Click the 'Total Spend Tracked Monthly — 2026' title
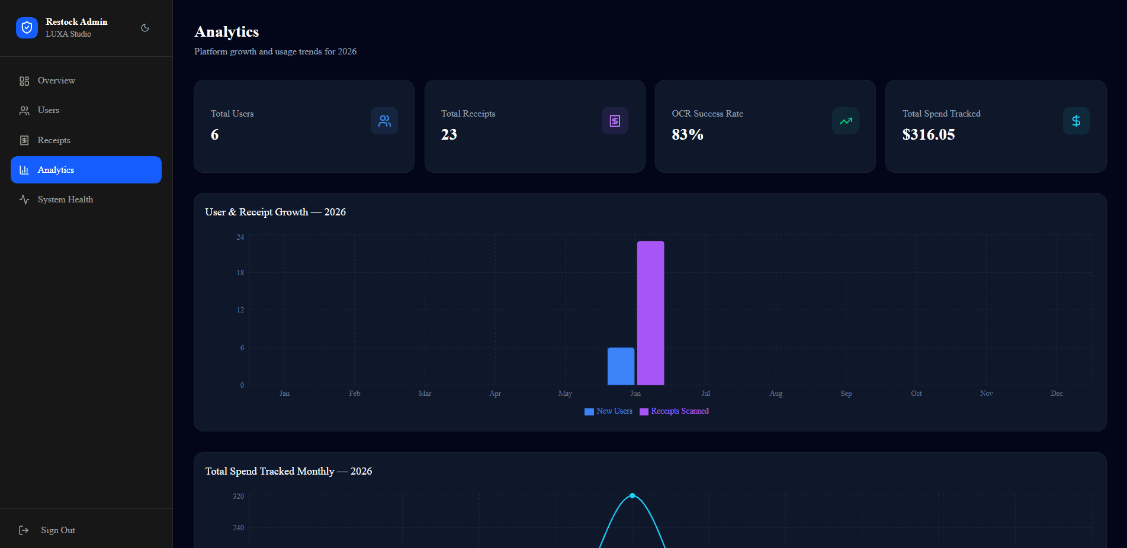 click(288, 471)
